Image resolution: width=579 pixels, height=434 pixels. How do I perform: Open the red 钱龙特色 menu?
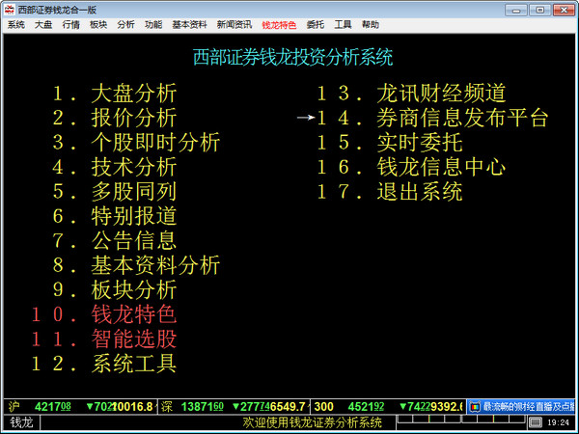pyautogui.click(x=279, y=25)
